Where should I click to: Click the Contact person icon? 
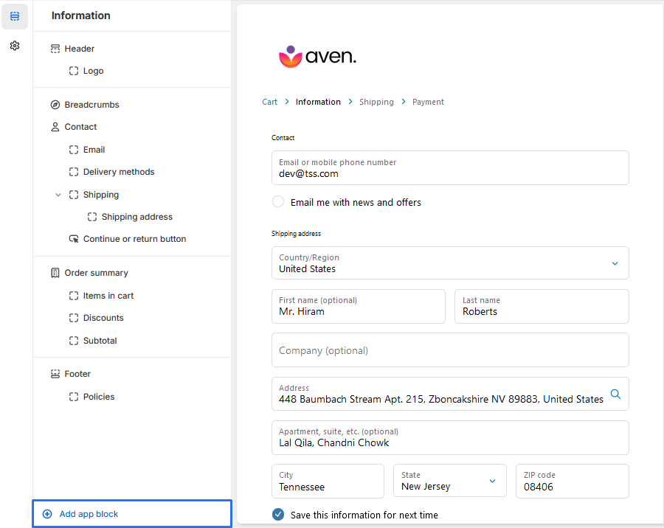(x=55, y=126)
